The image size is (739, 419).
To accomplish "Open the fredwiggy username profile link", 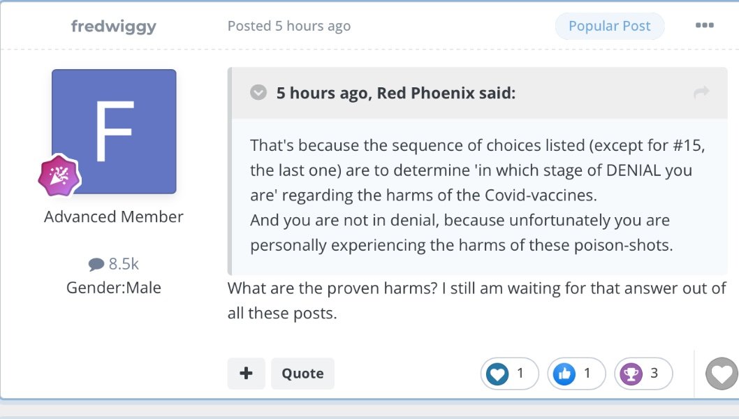I will [x=114, y=27].
